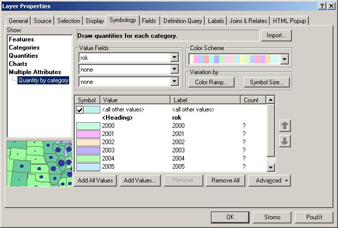Viewport: 338px width, 228px height.
Task: Open the third value field dropdown
Action: [x=174, y=81]
